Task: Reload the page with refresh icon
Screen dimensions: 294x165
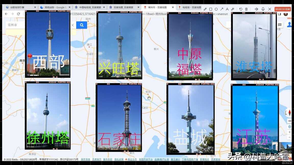Action: click(18, 14)
